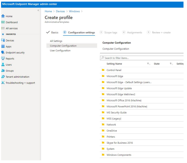
Task: Open the Review + create step tab
Action: 159,33
